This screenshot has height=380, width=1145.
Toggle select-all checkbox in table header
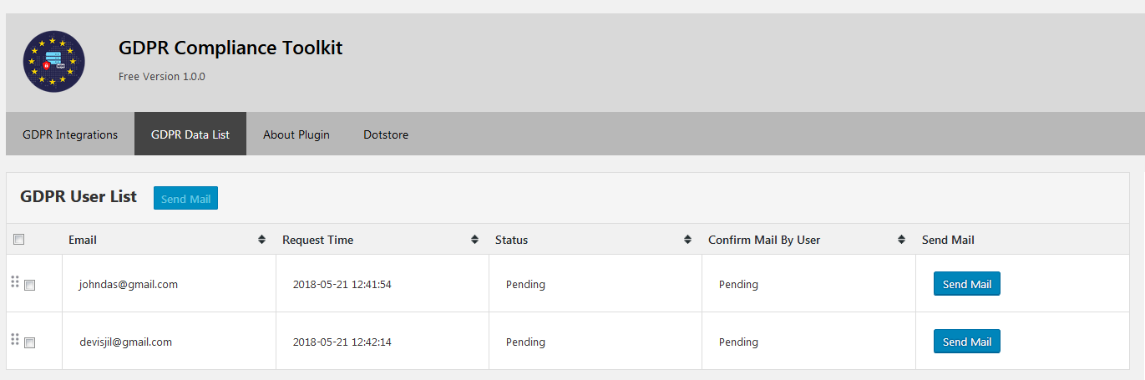[x=19, y=240]
